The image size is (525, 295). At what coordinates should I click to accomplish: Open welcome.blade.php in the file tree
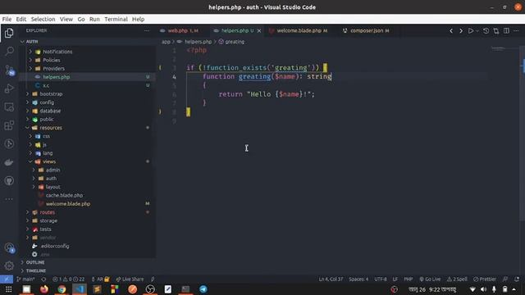pyautogui.click(x=68, y=204)
